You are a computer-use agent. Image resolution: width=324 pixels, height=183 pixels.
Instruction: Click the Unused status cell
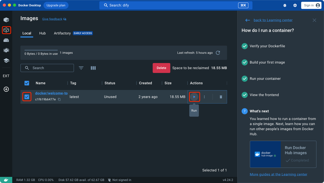pyautogui.click(x=110, y=97)
